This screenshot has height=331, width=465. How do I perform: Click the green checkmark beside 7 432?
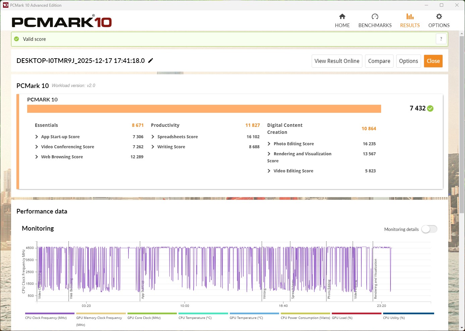click(x=430, y=108)
